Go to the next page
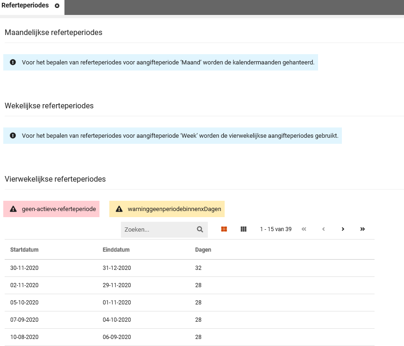The image size is (404, 346). pos(343,229)
